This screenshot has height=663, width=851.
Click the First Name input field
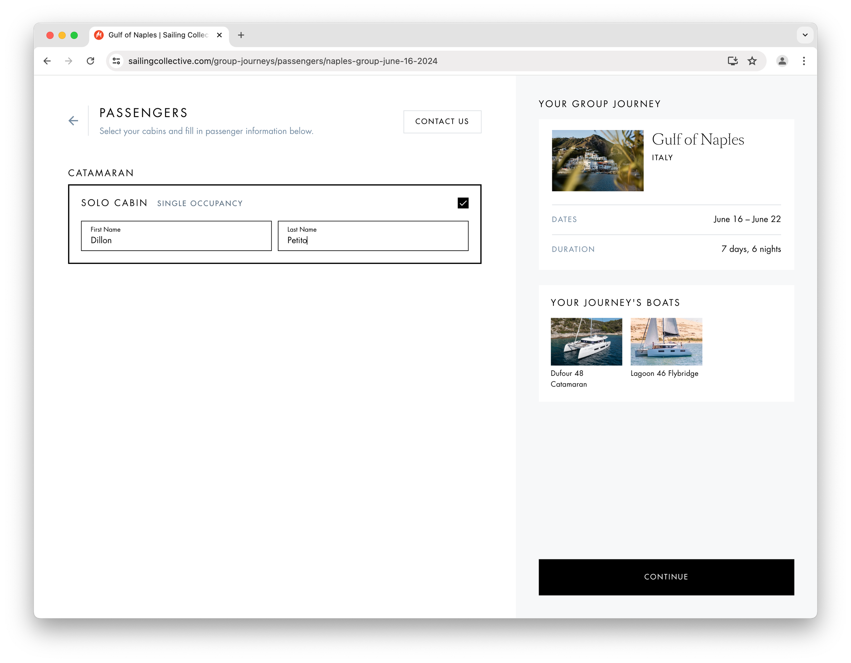point(176,236)
